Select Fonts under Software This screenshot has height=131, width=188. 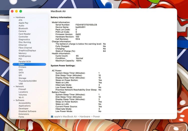(x=21, y=117)
